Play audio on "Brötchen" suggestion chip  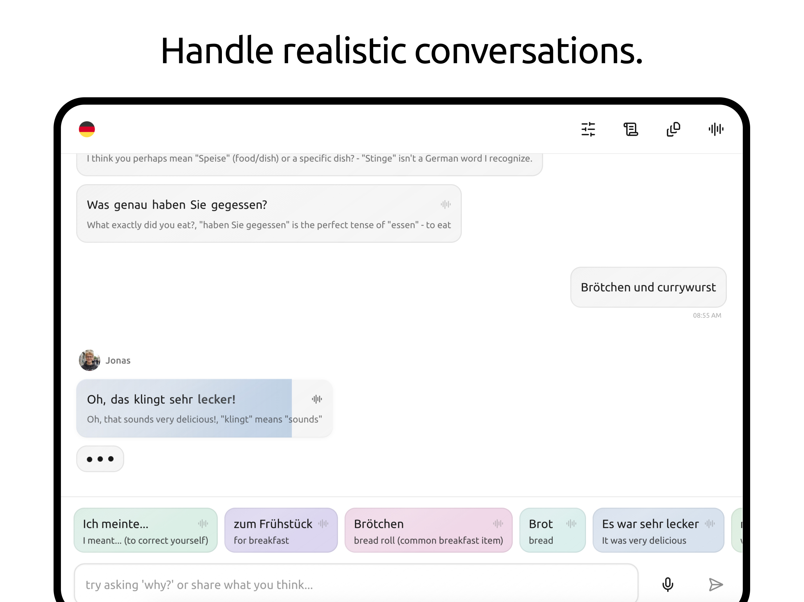click(x=498, y=524)
